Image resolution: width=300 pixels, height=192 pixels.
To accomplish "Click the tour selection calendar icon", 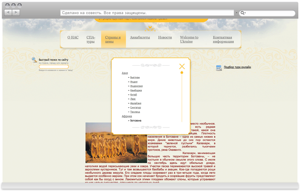I will tap(219, 68).
